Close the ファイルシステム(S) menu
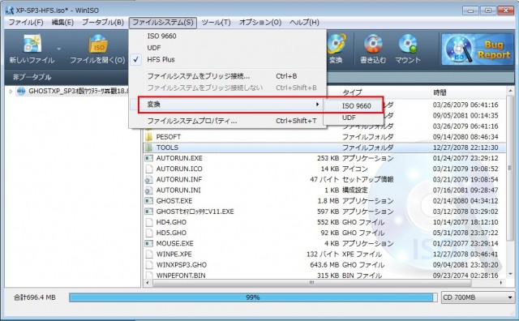 (x=163, y=22)
